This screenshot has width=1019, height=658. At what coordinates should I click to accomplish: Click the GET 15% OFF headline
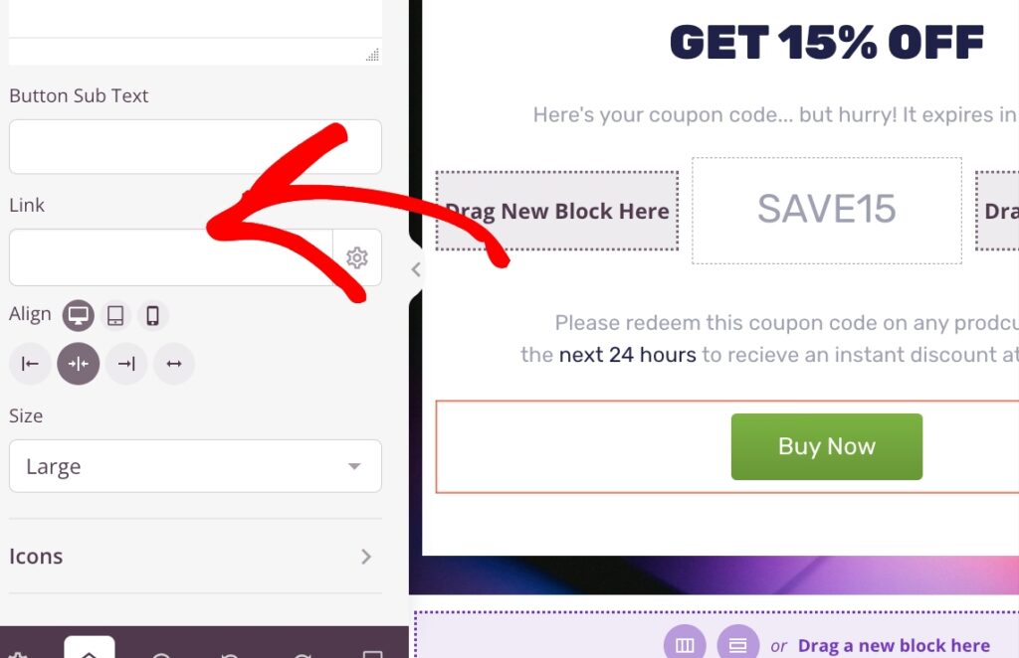(826, 42)
